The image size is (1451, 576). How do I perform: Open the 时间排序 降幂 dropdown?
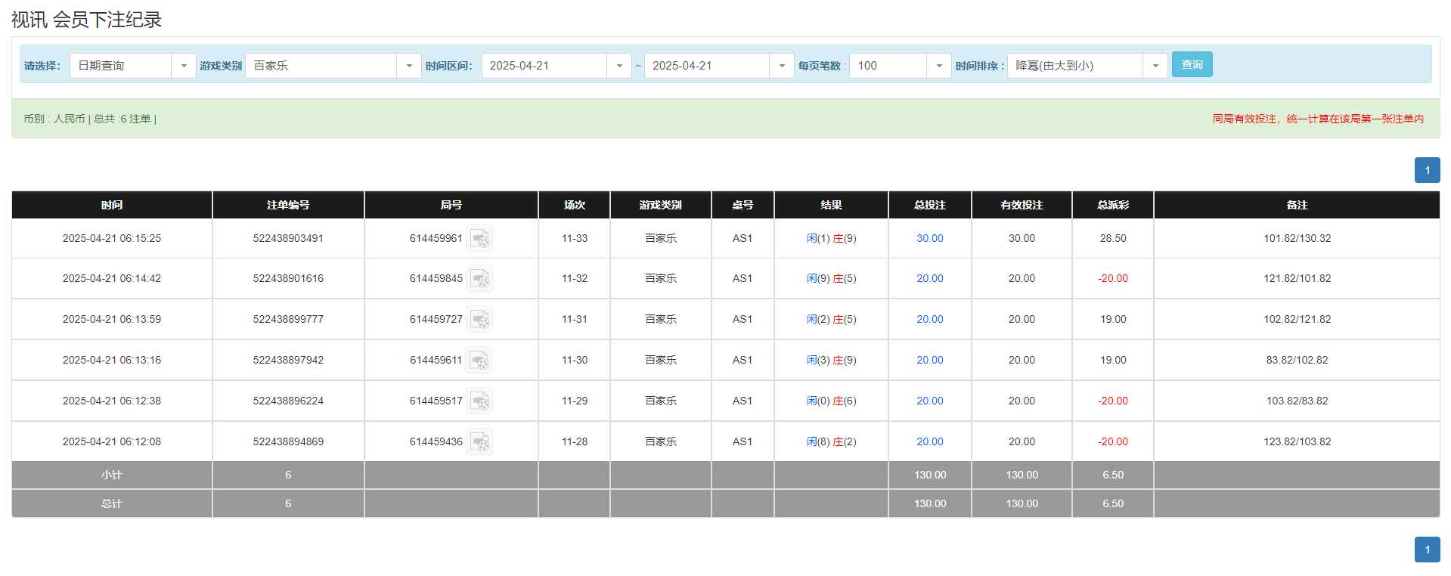tap(1155, 66)
